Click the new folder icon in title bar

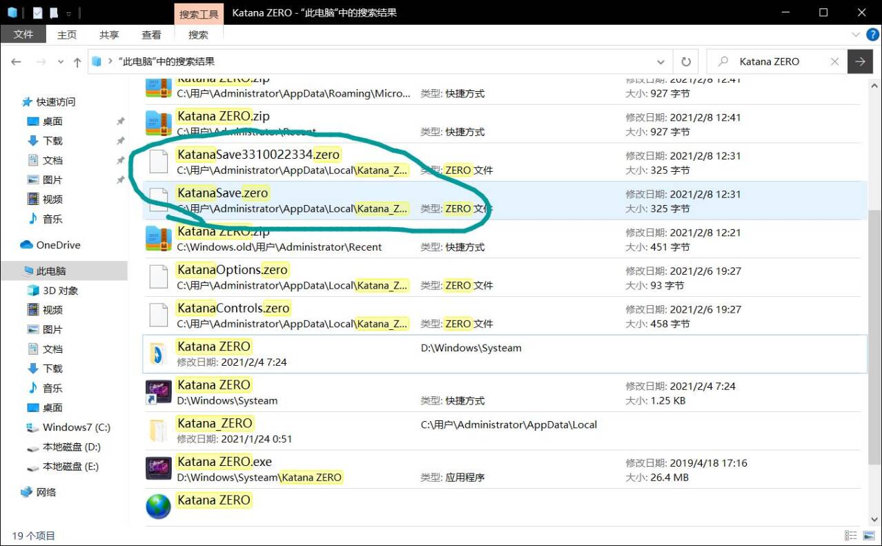coord(54,12)
